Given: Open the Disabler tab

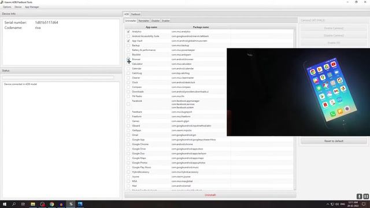Looking at the screenshot, I should [156, 21].
